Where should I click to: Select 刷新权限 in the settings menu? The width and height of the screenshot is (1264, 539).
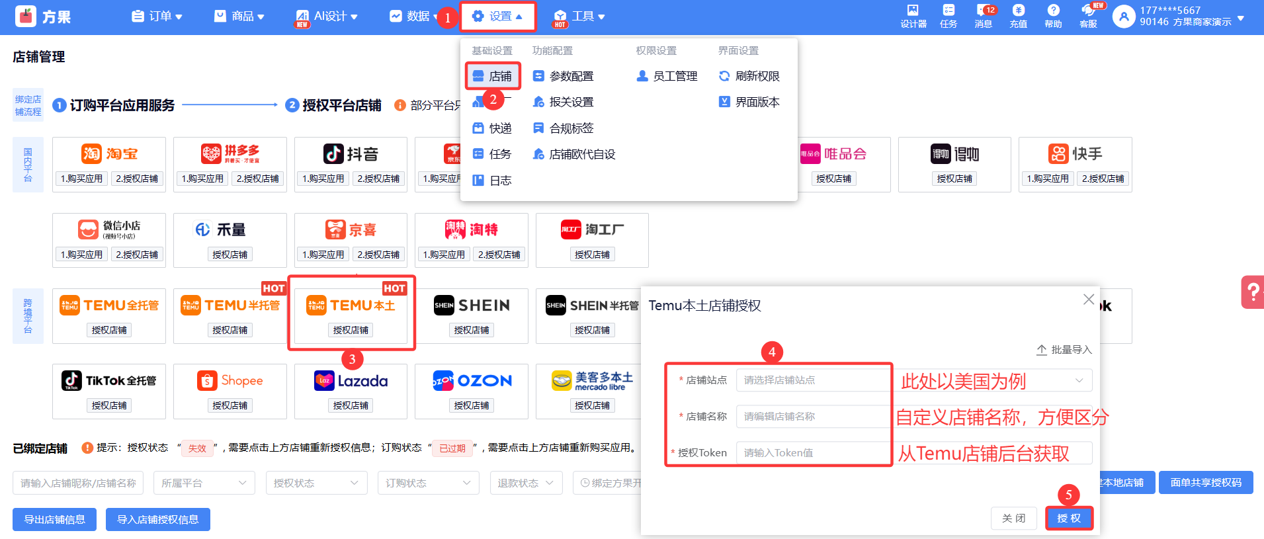tap(749, 76)
